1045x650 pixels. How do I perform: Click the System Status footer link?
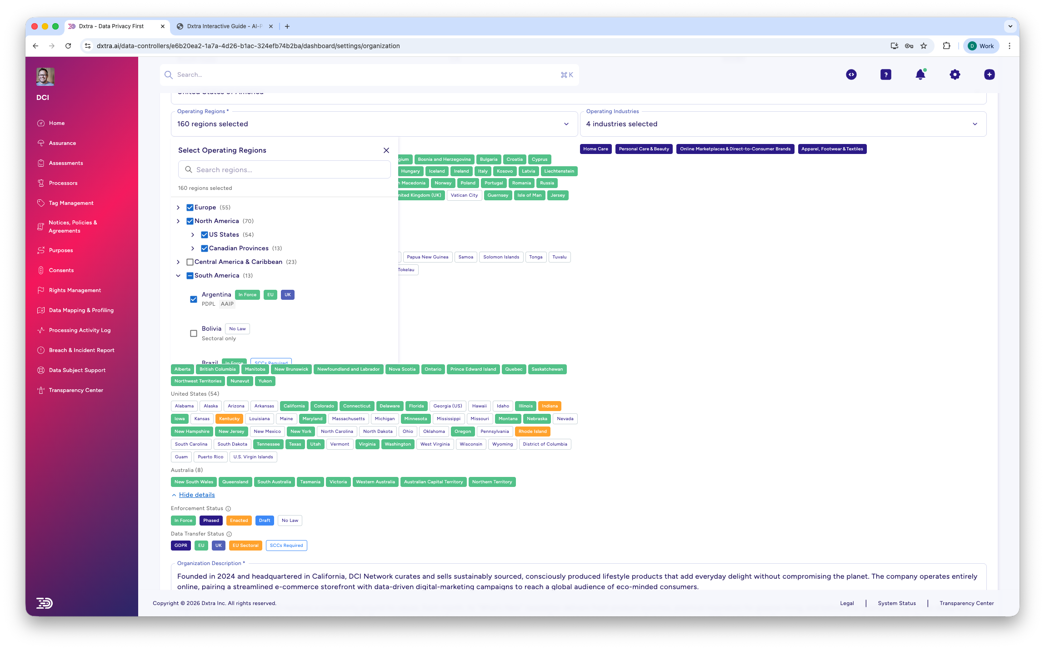[x=896, y=603]
